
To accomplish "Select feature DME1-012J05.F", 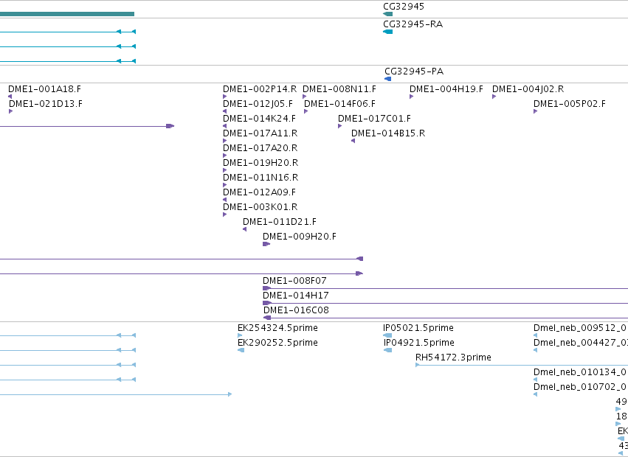I will coord(258,104).
